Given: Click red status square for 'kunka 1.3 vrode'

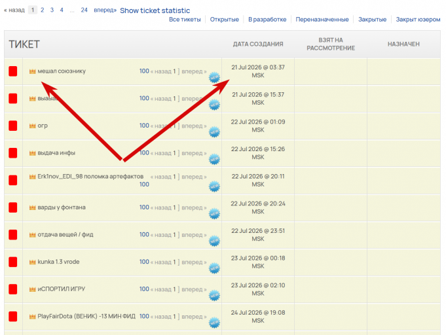Looking at the screenshot, I should pyautogui.click(x=13, y=262).
